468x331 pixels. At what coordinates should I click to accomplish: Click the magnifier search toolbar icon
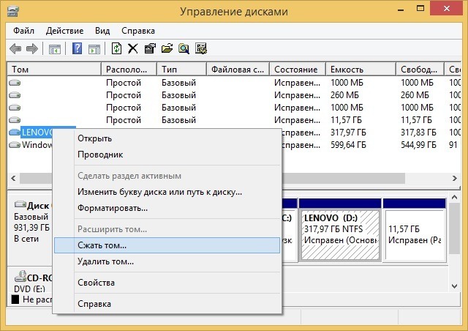(x=183, y=49)
